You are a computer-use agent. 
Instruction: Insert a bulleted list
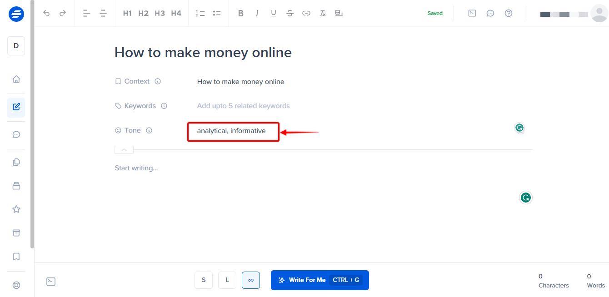217,13
